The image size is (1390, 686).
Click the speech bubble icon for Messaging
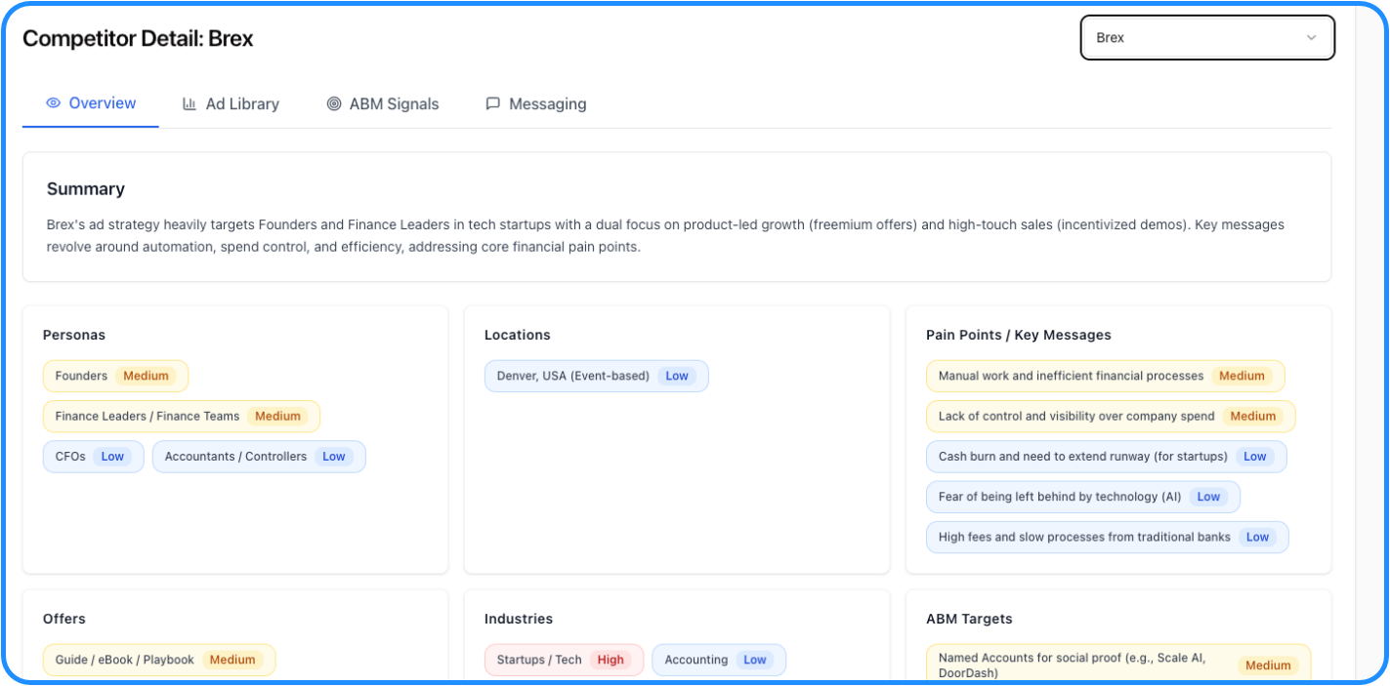pos(493,104)
